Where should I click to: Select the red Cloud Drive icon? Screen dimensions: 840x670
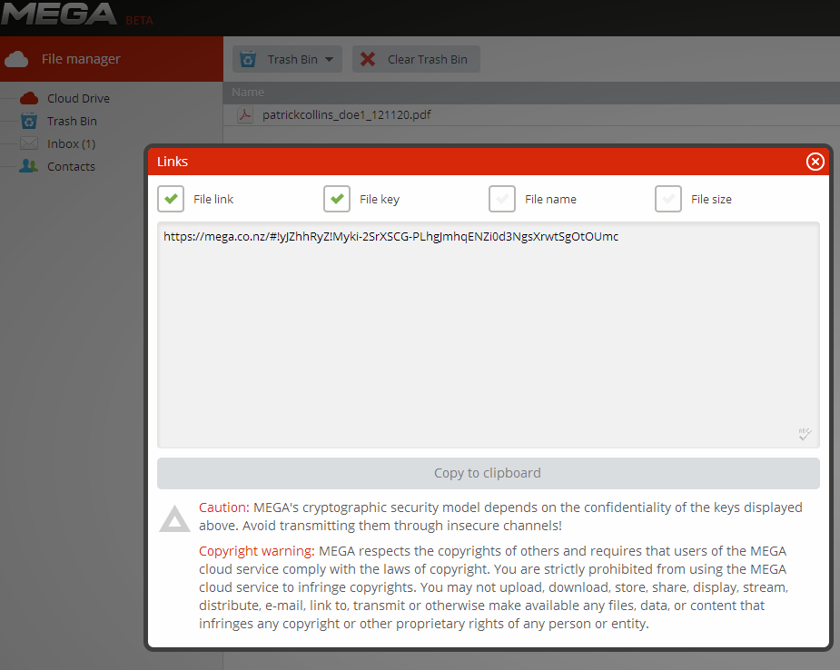click(x=29, y=98)
